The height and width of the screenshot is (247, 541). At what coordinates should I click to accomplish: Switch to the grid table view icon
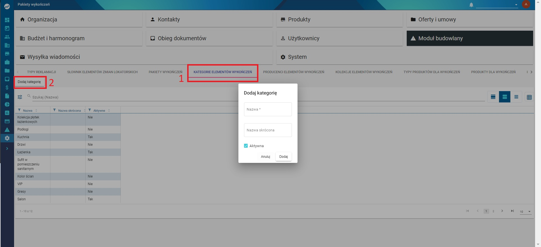(x=529, y=97)
